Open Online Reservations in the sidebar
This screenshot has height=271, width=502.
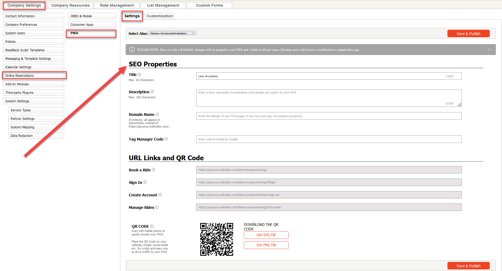34,76
